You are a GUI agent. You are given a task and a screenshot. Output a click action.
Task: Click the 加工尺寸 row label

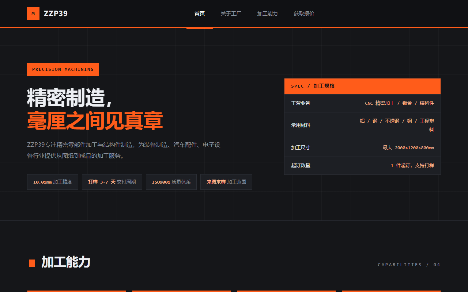click(301, 147)
